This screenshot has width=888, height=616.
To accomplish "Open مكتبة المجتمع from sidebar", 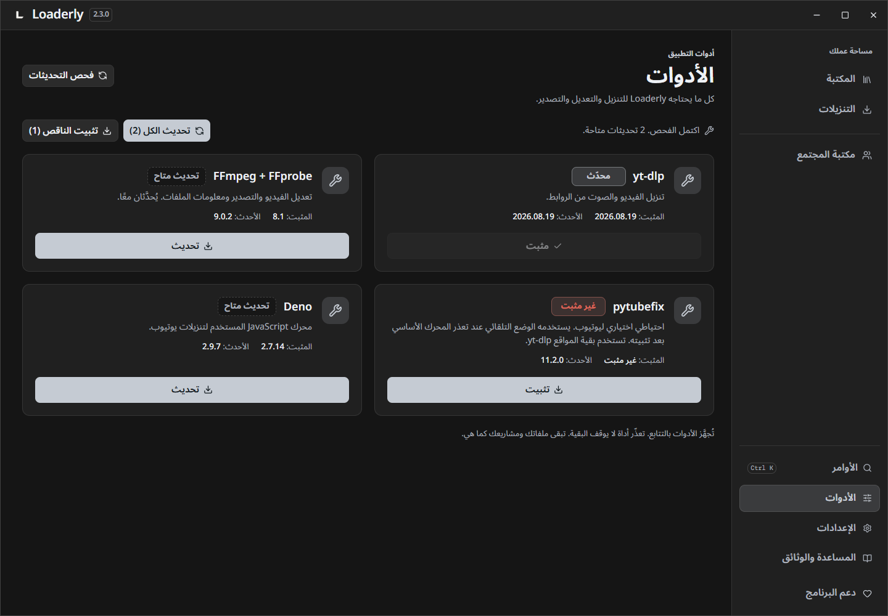I will pyautogui.click(x=810, y=155).
